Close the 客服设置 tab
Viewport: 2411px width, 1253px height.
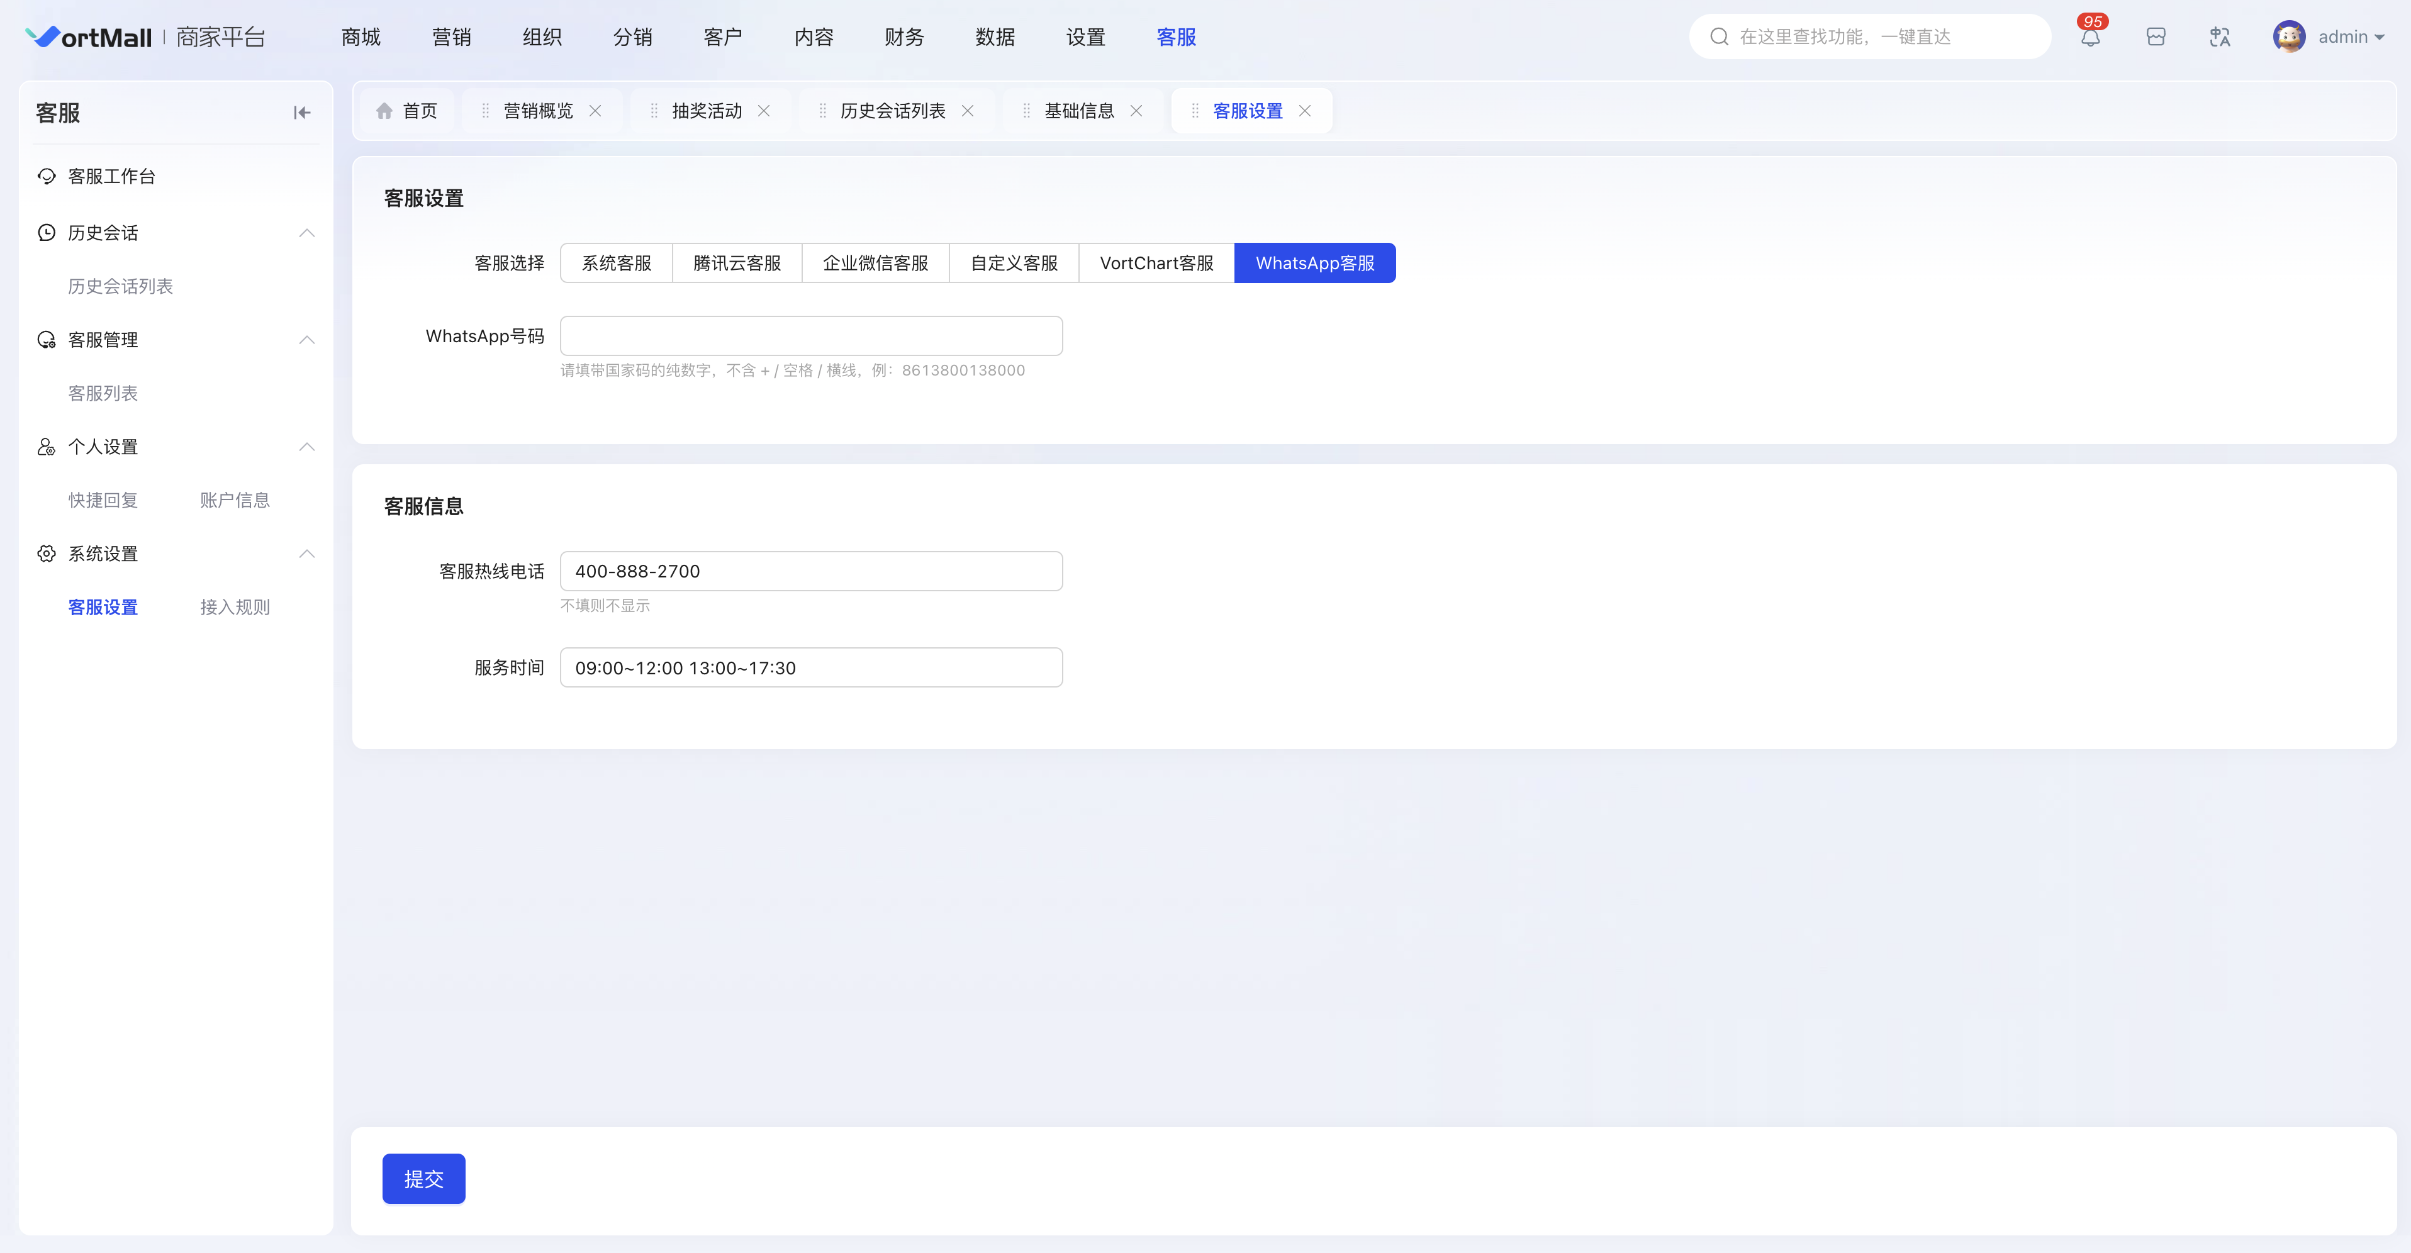coord(1305,111)
